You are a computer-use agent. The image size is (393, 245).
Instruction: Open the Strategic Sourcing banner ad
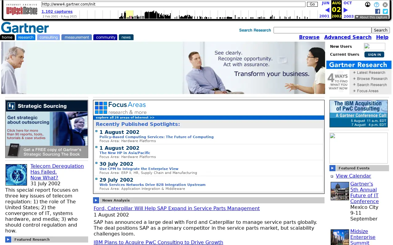(47, 129)
